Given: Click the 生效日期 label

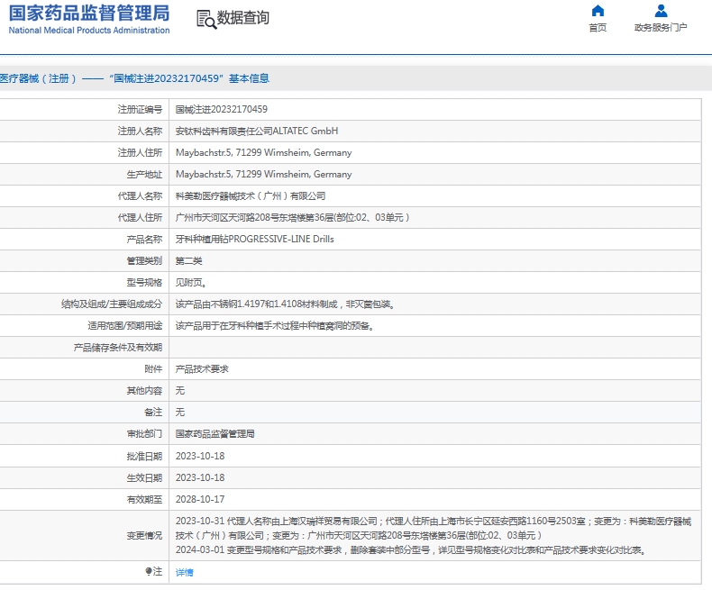Looking at the screenshot, I should coord(144,478).
